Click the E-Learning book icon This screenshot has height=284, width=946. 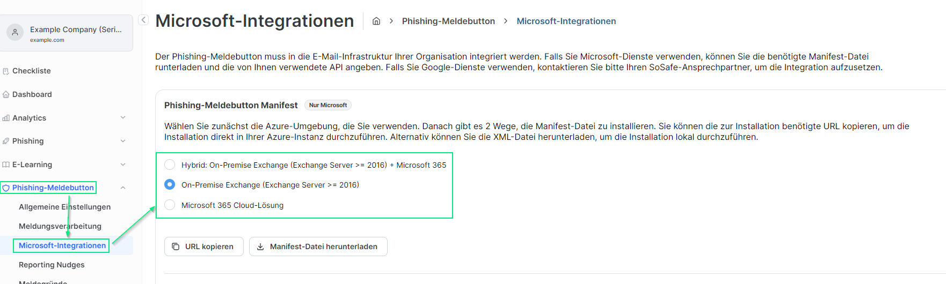(6, 165)
